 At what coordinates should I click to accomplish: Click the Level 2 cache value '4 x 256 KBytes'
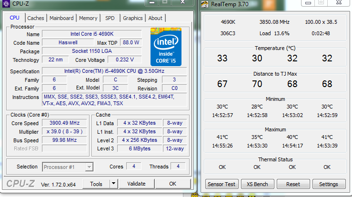click(x=140, y=140)
